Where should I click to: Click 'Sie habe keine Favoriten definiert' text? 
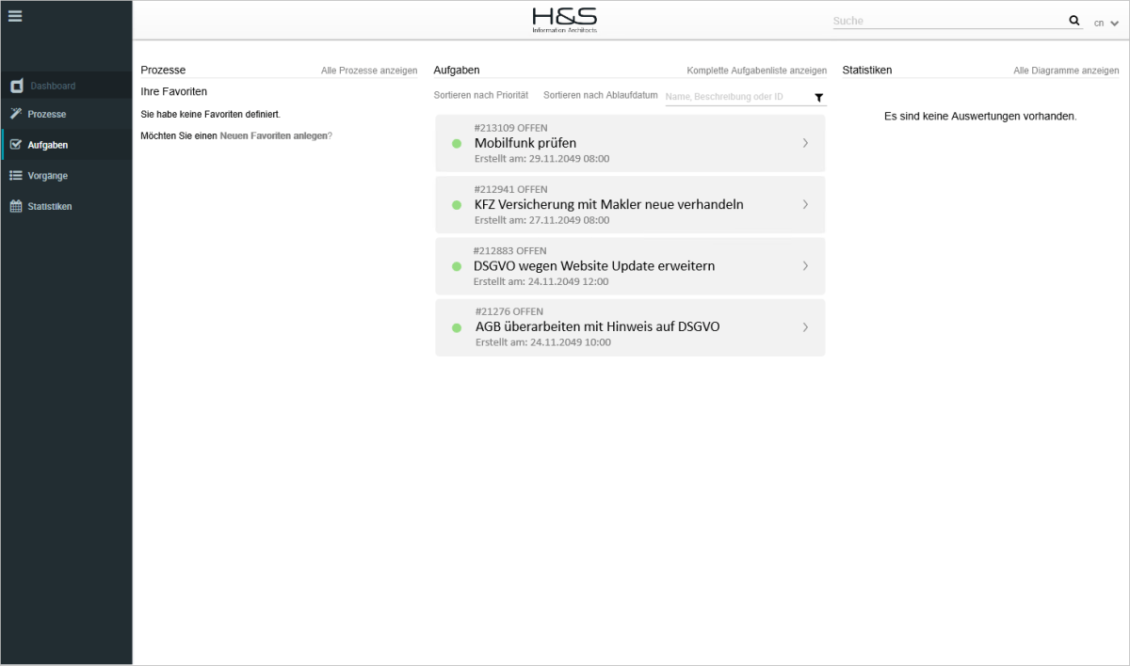pos(210,115)
